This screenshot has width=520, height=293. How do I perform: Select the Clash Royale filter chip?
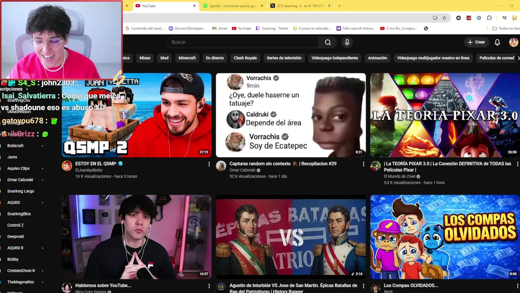click(245, 58)
